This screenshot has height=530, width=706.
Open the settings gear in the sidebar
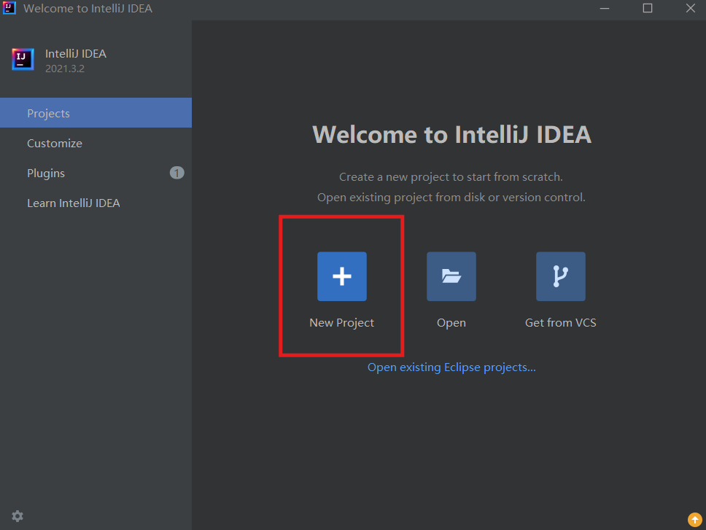(x=18, y=516)
